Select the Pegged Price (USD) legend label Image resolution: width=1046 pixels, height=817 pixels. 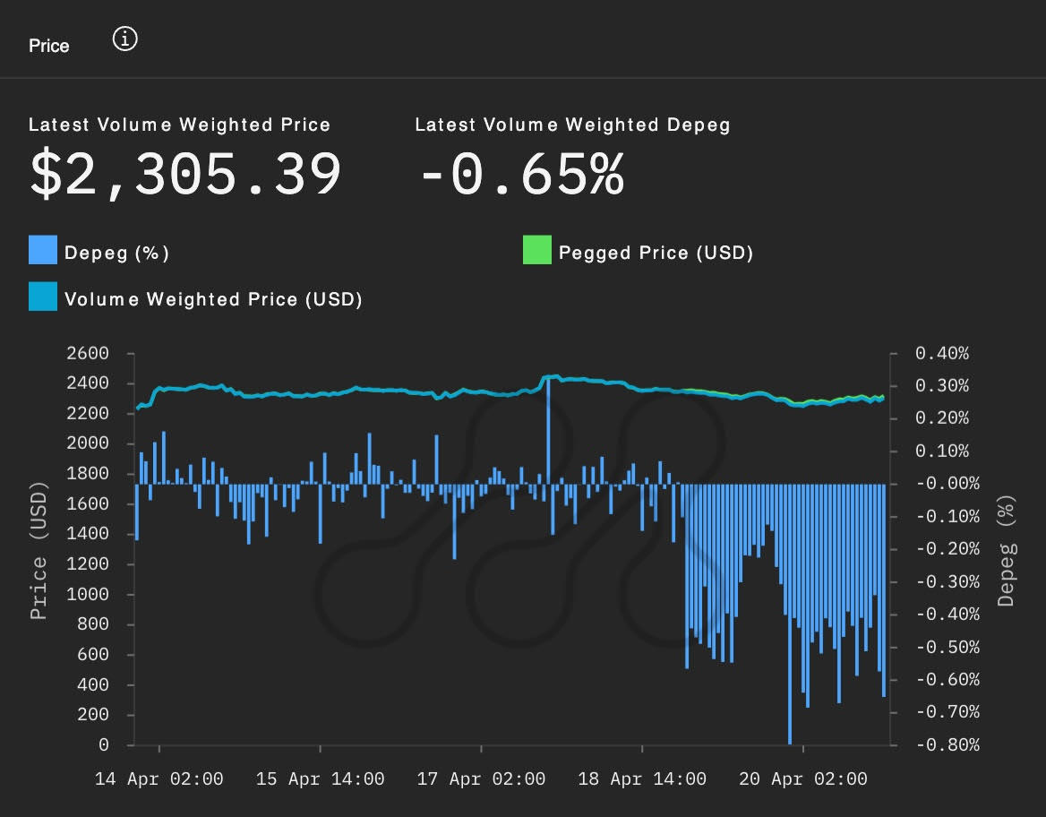[656, 253]
